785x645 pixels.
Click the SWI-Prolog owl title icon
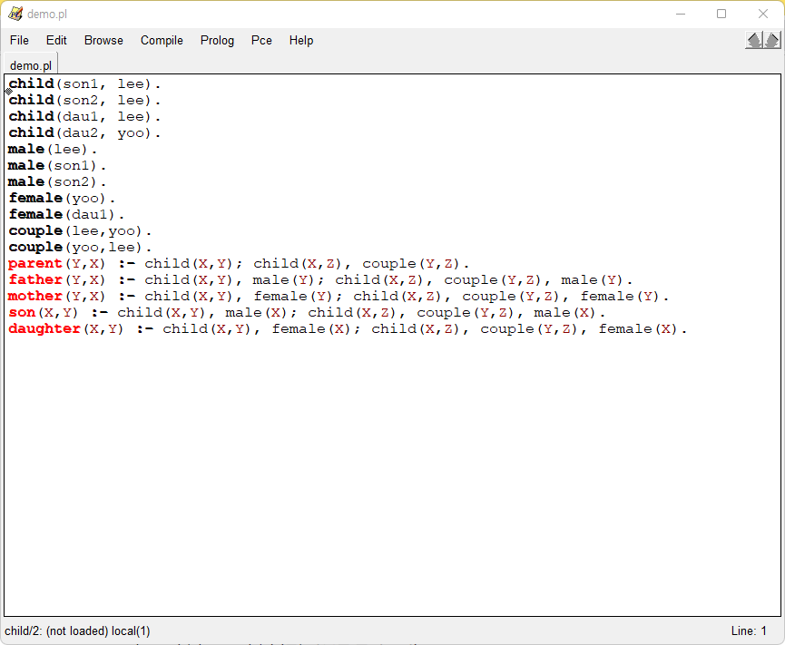pyautogui.click(x=15, y=14)
